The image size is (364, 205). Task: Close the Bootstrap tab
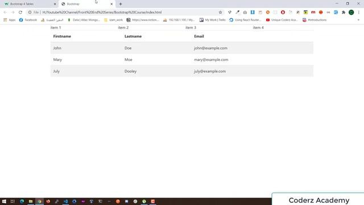click(x=111, y=4)
